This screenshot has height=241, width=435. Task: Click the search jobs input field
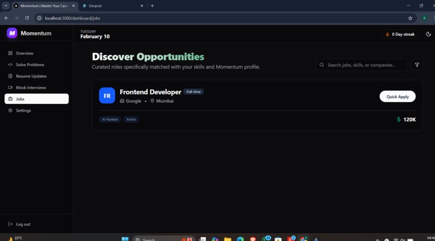362,65
